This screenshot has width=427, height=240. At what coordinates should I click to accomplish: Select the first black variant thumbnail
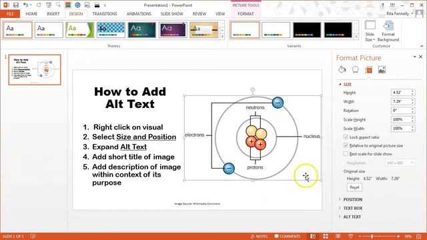(x=307, y=29)
